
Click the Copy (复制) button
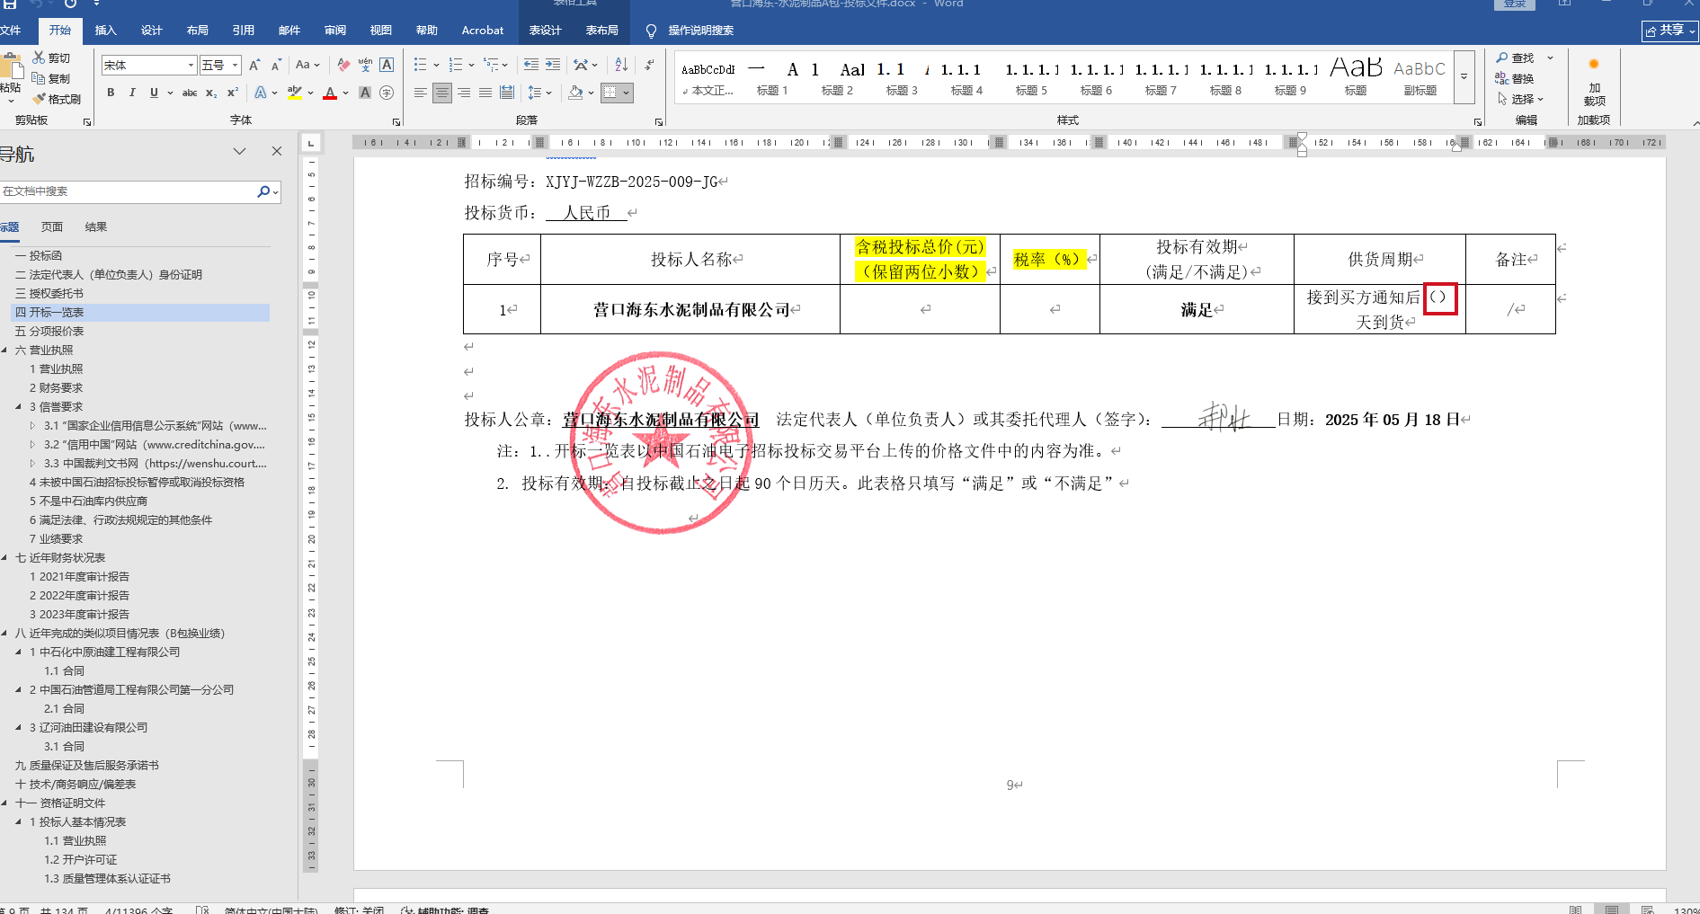51,78
